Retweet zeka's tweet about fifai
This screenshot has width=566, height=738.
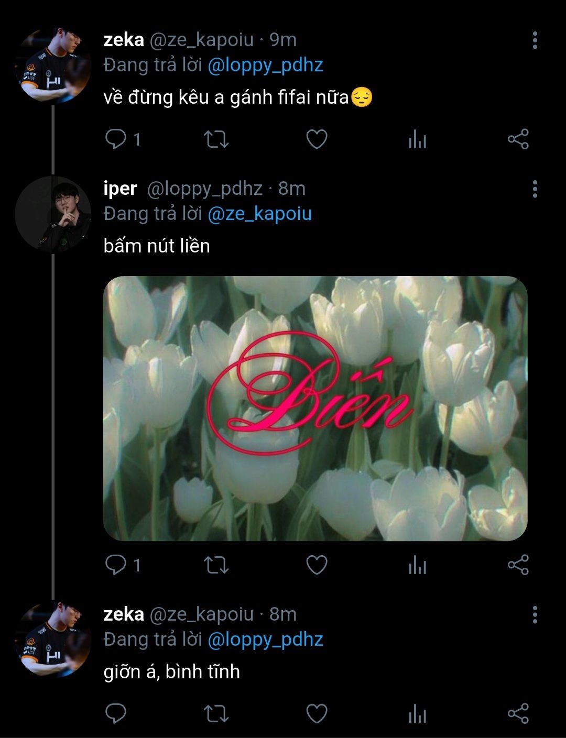[216, 139]
